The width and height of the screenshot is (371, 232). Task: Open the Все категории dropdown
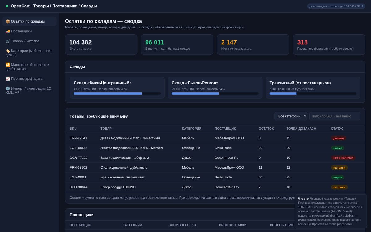291,116
